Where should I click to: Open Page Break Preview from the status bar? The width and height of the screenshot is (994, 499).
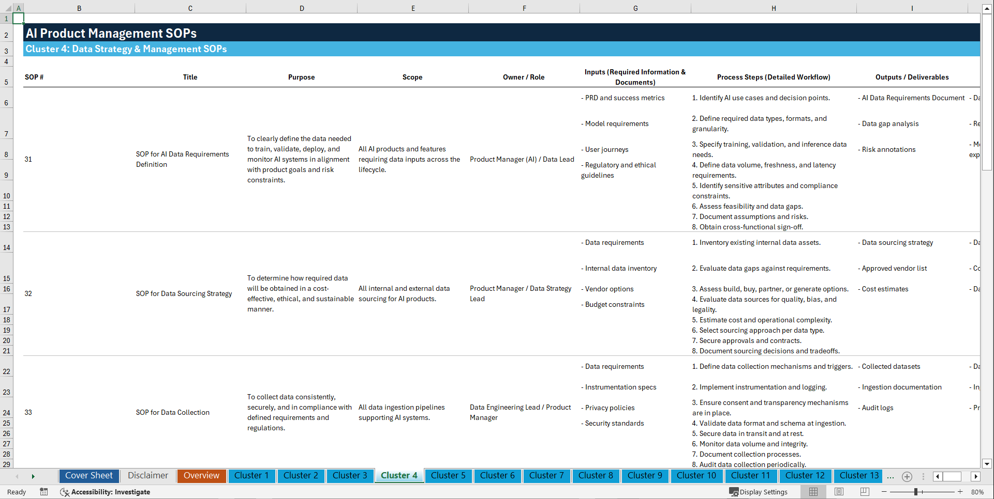click(864, 492)
